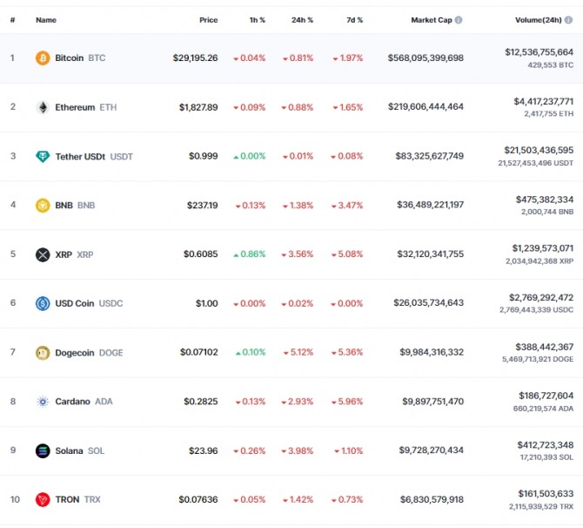The image size is (583, 528).
Task: Click the Ethereum diamond logo icon
Action: click(x=43, y=107)
